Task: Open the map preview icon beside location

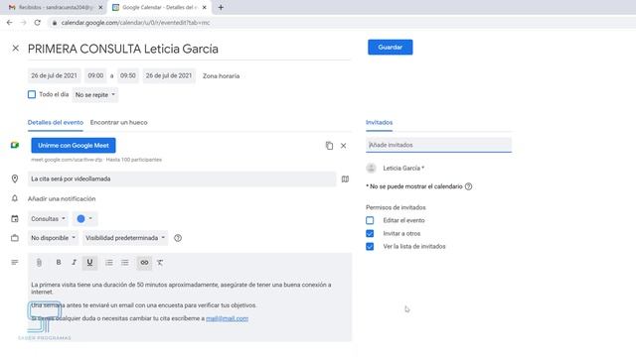Action: (x=345, y=178)
